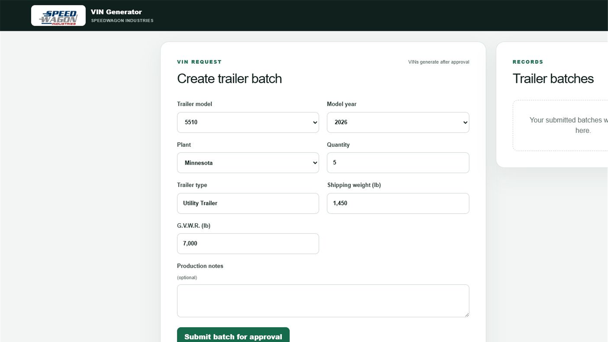608x342 pixels.
Task: Expand the Plant dropdown showing Minnesota
Action: point(248,163)
